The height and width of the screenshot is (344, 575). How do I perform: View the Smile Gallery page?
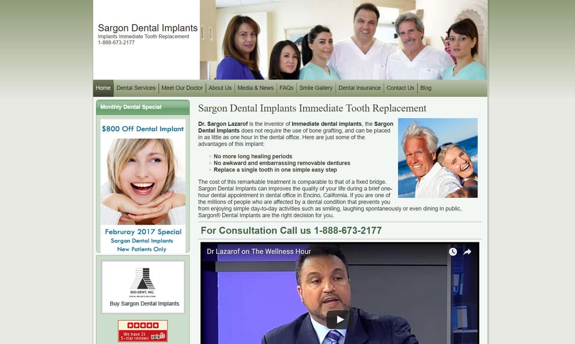coord(316,88)
